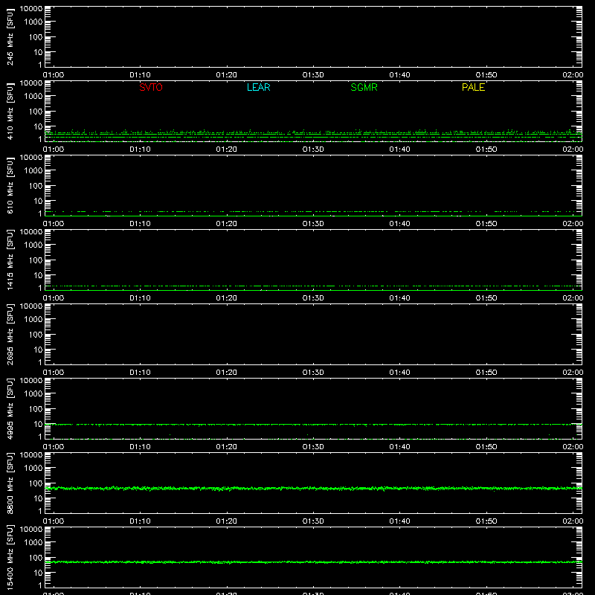
Task: Click 01:50 time label under 8800 MHz panel
Action: [x=486, y=521]
